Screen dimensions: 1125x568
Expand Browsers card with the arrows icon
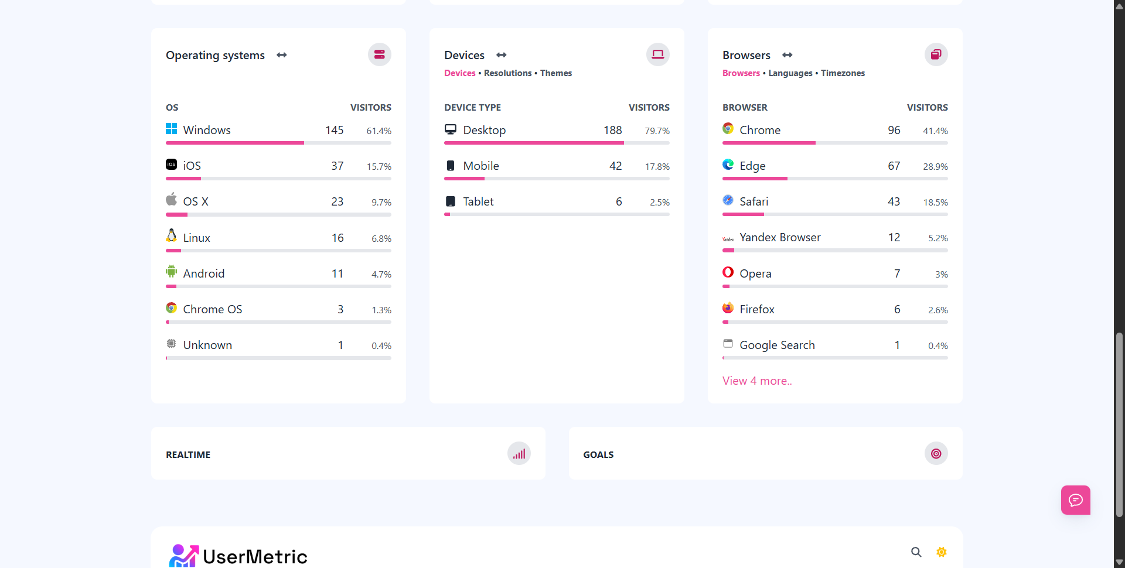click(x=787, y=55)
